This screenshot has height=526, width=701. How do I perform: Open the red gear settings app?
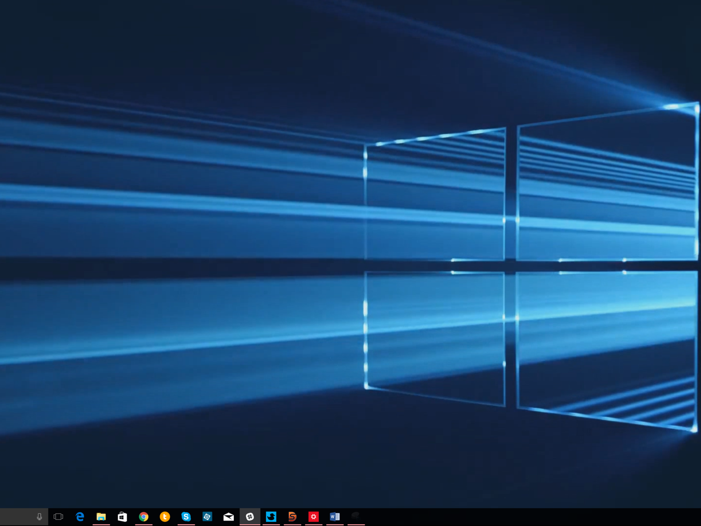[x=313, y=516]
